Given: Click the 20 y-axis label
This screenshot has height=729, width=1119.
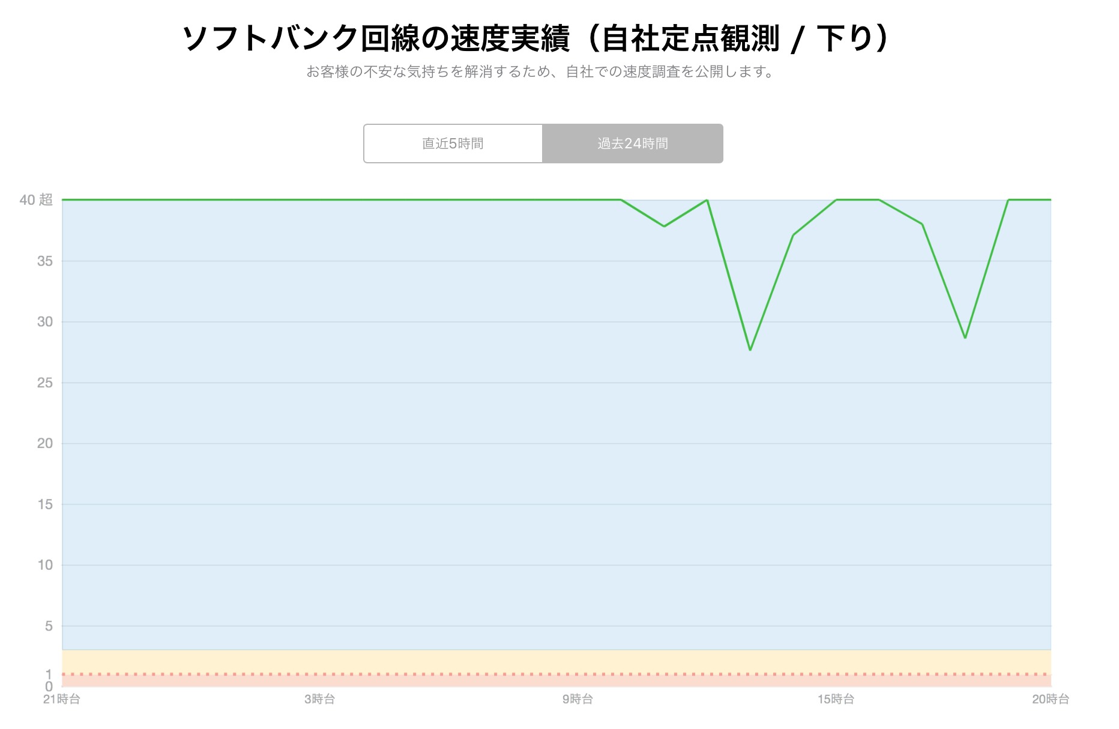Looking at the screenshot, I should (x=45, y=443).
